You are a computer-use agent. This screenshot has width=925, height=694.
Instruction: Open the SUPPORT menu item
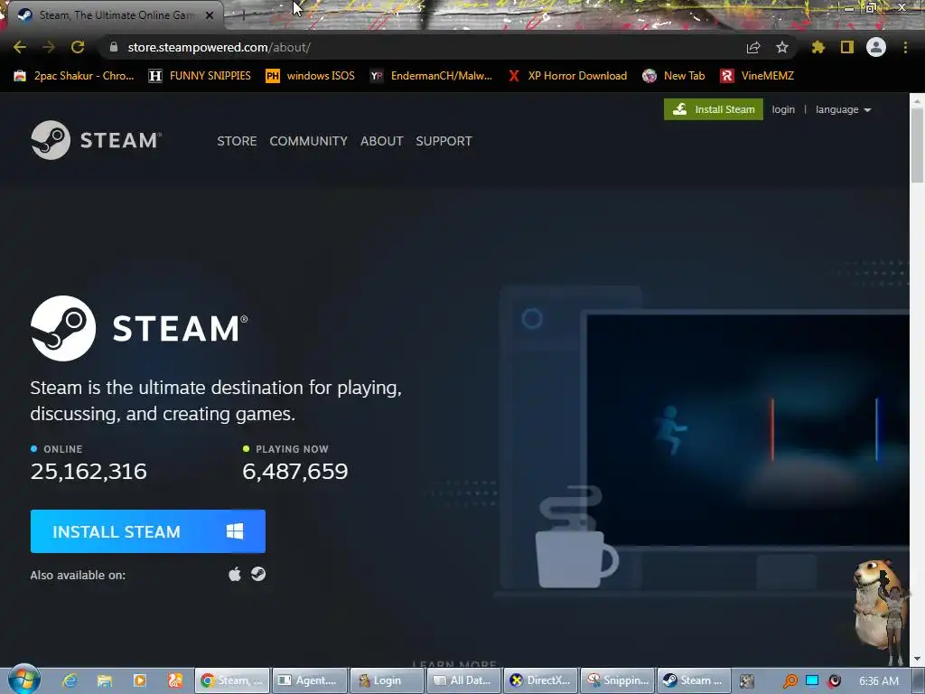[444, 141]
